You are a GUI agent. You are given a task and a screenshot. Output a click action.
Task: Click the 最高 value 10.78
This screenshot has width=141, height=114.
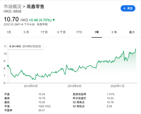42,98
